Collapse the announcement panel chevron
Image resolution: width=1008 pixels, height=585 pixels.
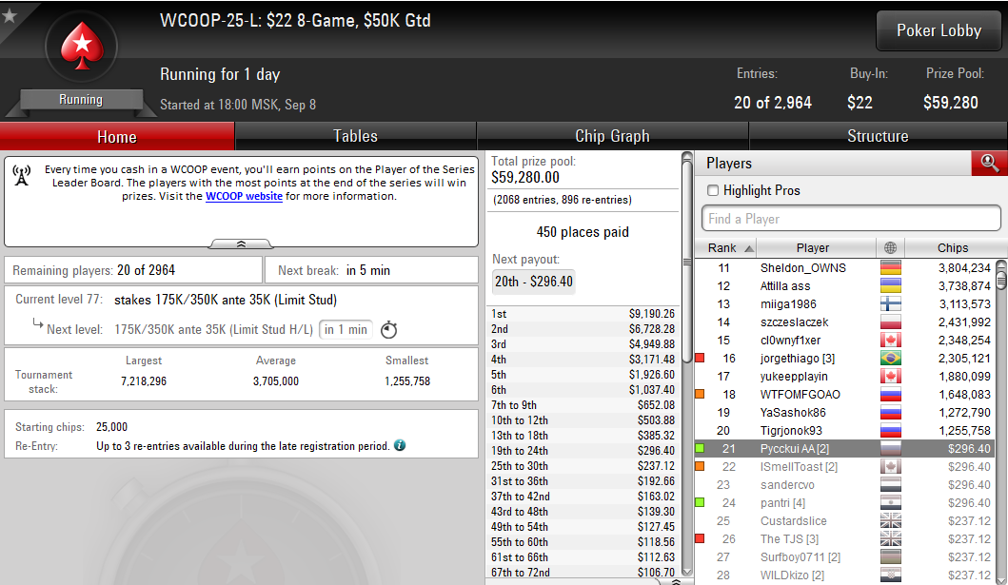[x=241, y=244]
